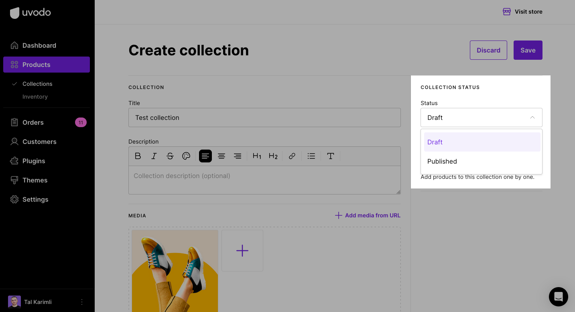This screenshot has height=312, width=575.
Task: Open the text color palette icon
Action: [x=186, y=156]
